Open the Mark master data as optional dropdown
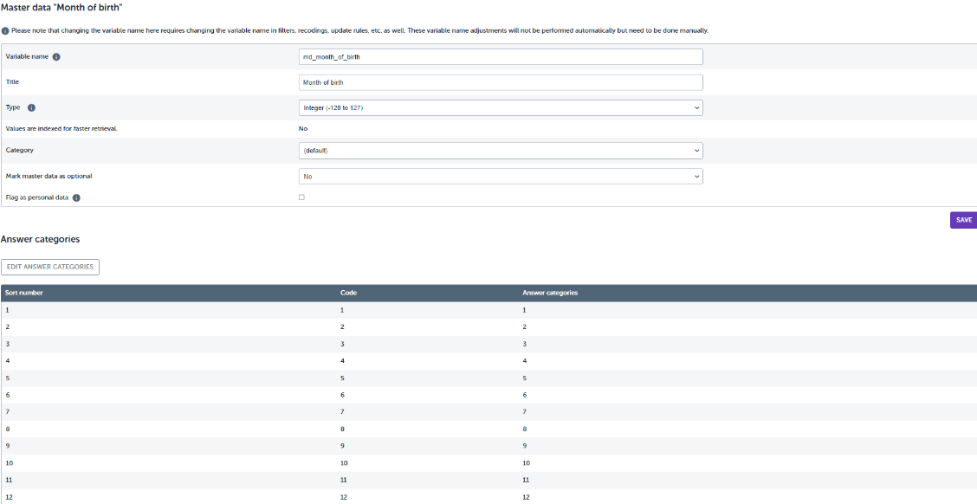Image resolution: width=977 pixels, height=504 pixels. [501, 177]
